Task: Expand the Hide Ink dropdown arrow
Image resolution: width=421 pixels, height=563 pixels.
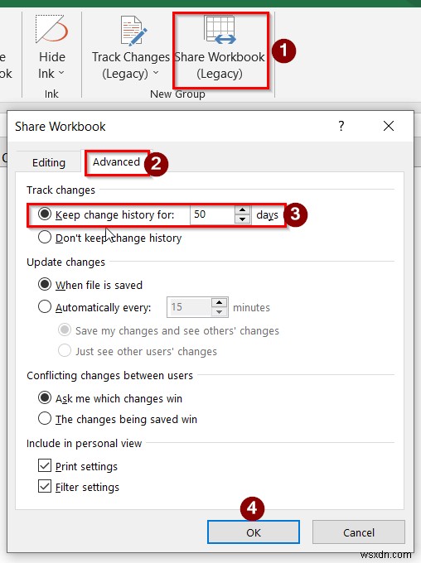Action: [61, 73]
